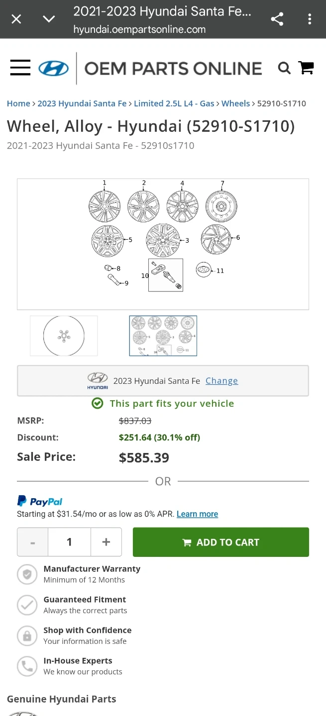Screen dimensions: 326x716
Task: Close the browser tab with X icon
Action: [16, 19]
